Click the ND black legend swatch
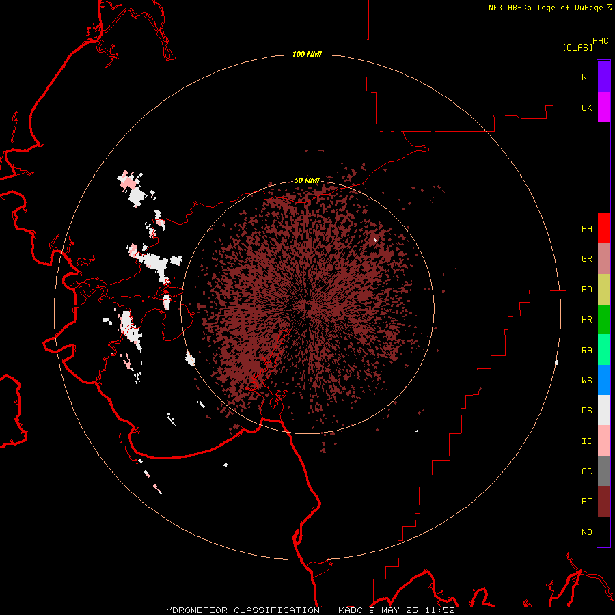Screen dimensions: 615x615 click(603, 532)
